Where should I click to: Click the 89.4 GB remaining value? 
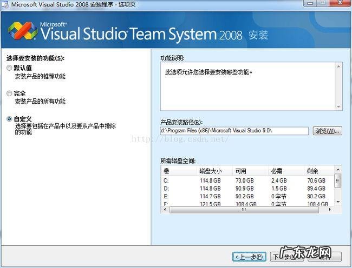pyautogui.click(x=316, y=189)
